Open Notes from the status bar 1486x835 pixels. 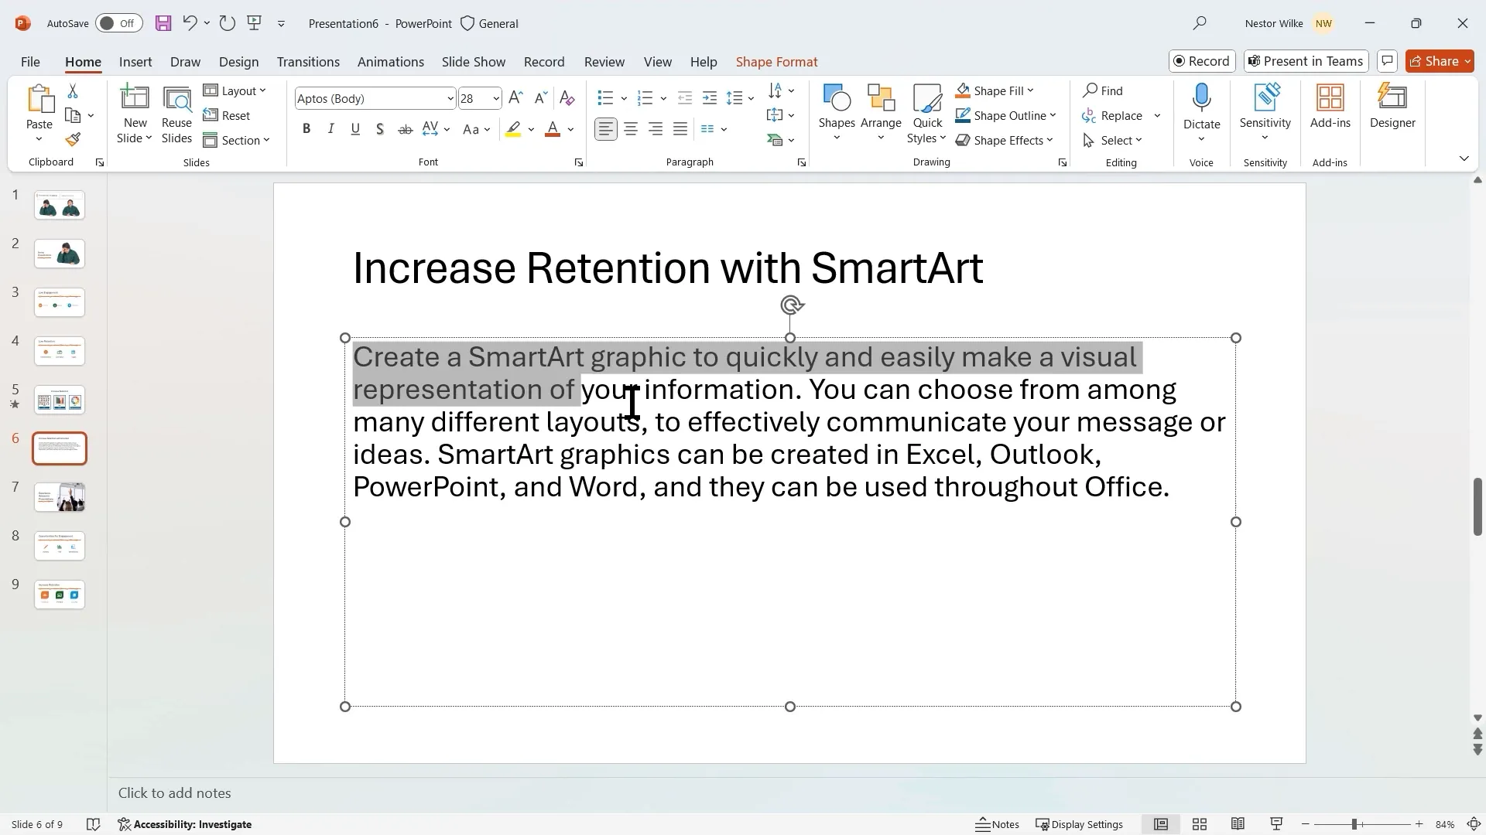997,824
